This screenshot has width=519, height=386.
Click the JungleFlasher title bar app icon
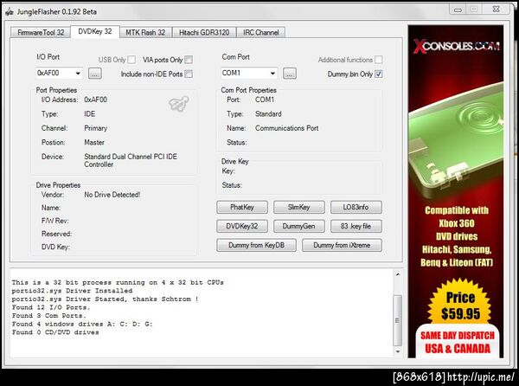(x=10, y=12)
